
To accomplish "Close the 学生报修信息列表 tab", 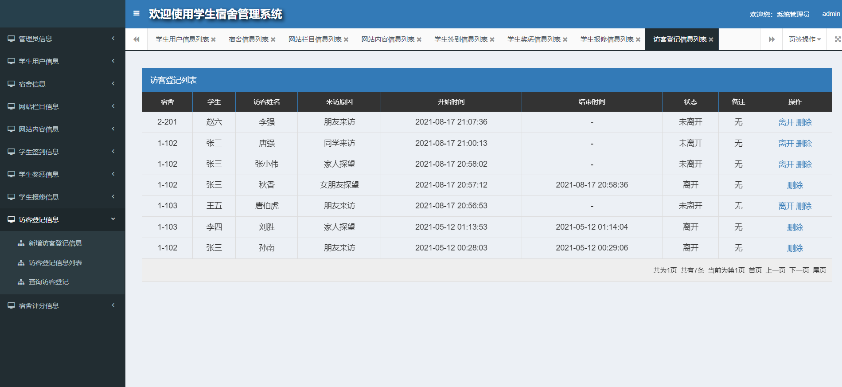I will click(638, 39).
